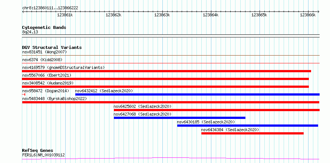
Task: Click the nsv6434384 Sedlazeck2020 red bar
Action: (x=253, y=133)
